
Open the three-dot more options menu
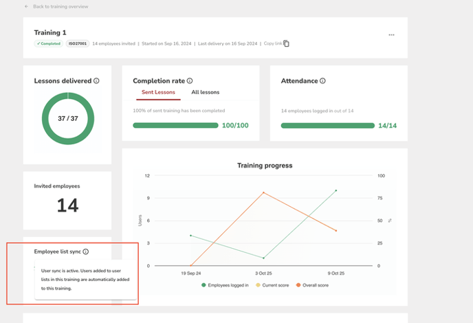(391, 35)
